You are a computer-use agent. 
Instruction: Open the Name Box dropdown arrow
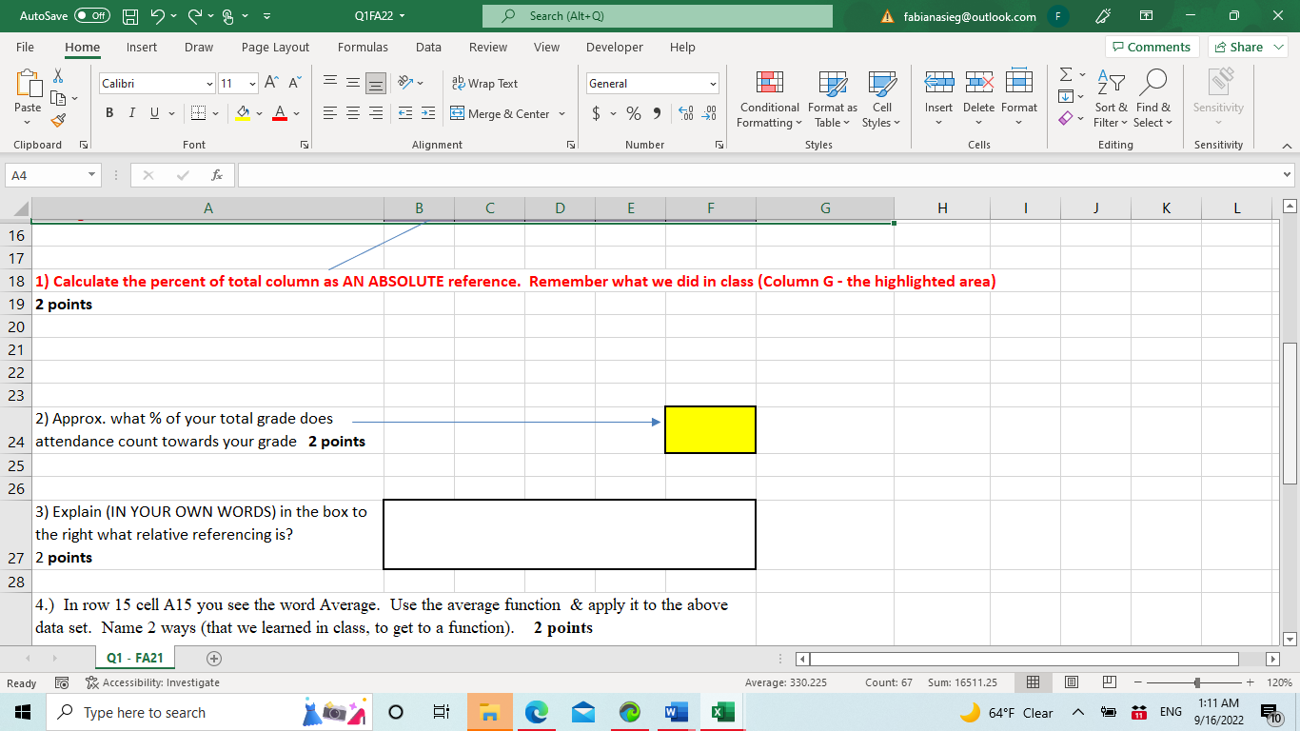click(90, 175)
